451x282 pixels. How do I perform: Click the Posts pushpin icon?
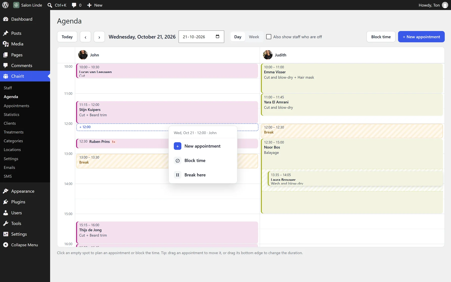point(6,33)
